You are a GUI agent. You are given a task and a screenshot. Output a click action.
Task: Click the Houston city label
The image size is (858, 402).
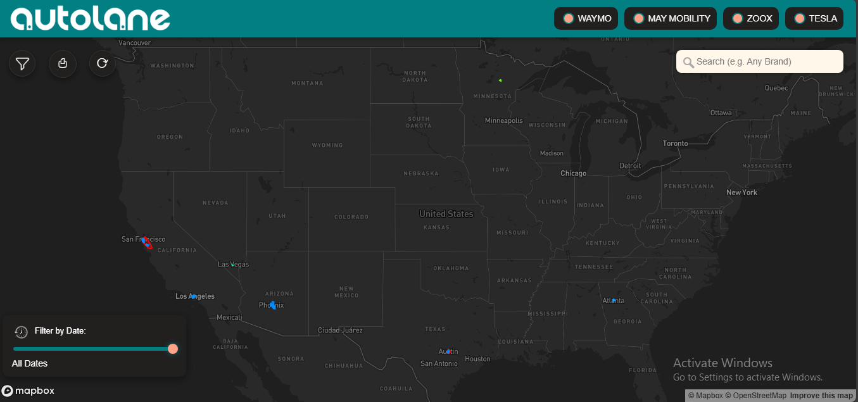(x=477, y=359)
